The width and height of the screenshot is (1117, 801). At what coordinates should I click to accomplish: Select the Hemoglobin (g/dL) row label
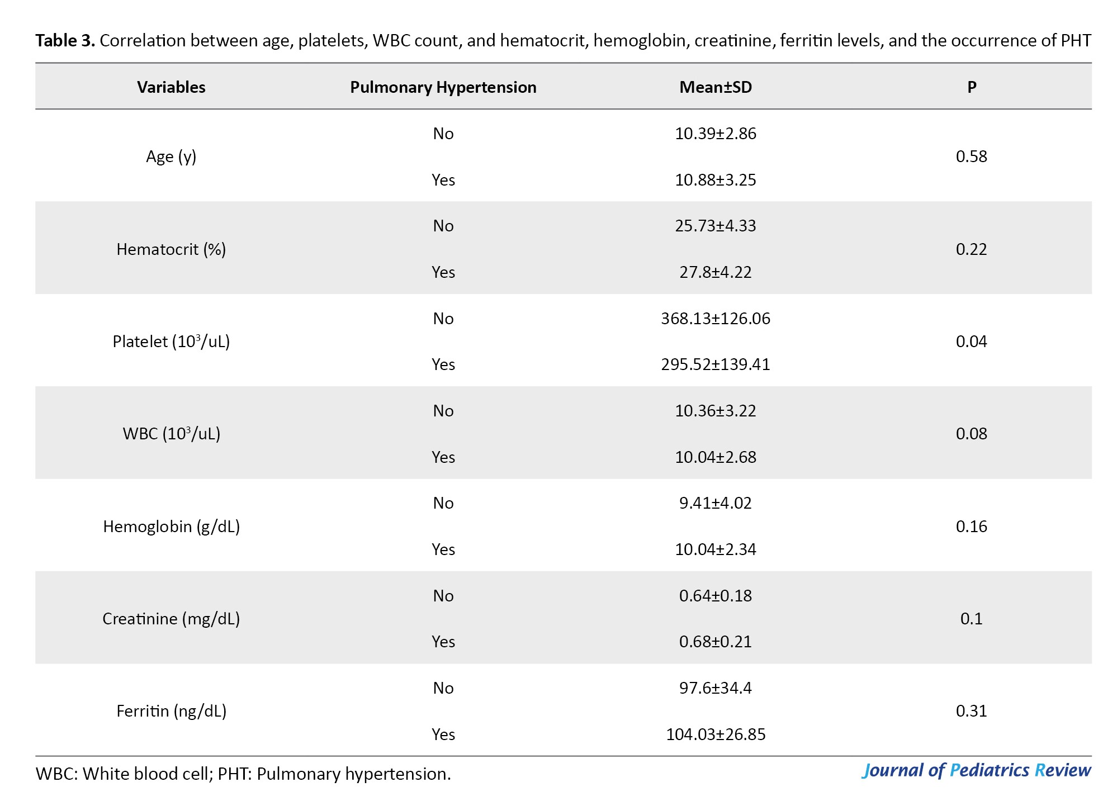tap(171, 527)
